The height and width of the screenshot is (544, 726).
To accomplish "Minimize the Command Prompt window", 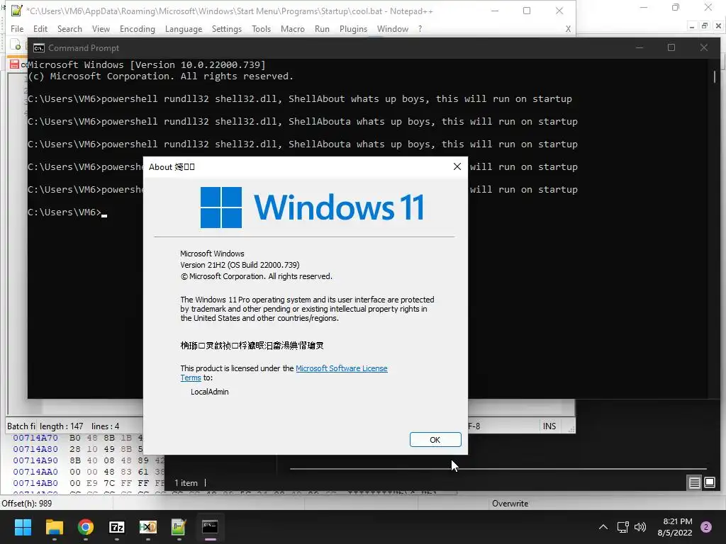I will 640,47.
